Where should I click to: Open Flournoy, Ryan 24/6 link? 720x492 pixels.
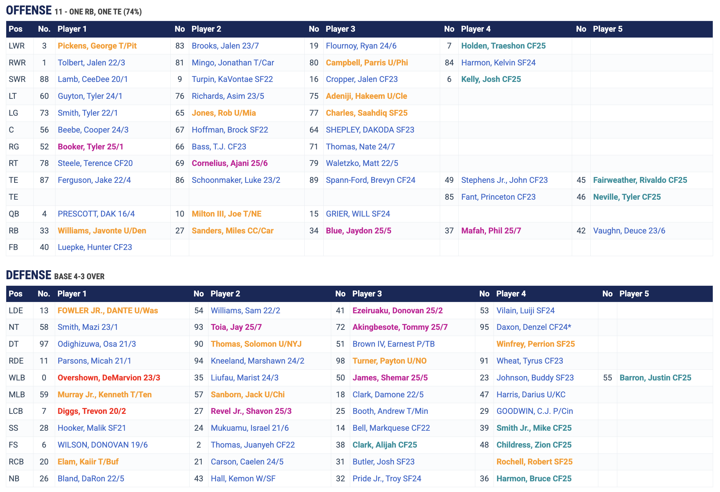361,46
